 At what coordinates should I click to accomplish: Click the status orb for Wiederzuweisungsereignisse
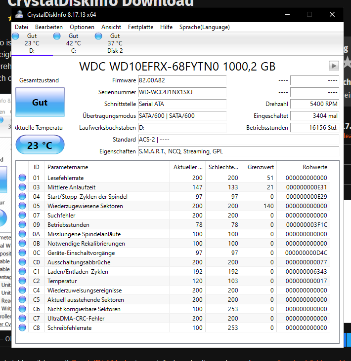[x=22, y=290]
